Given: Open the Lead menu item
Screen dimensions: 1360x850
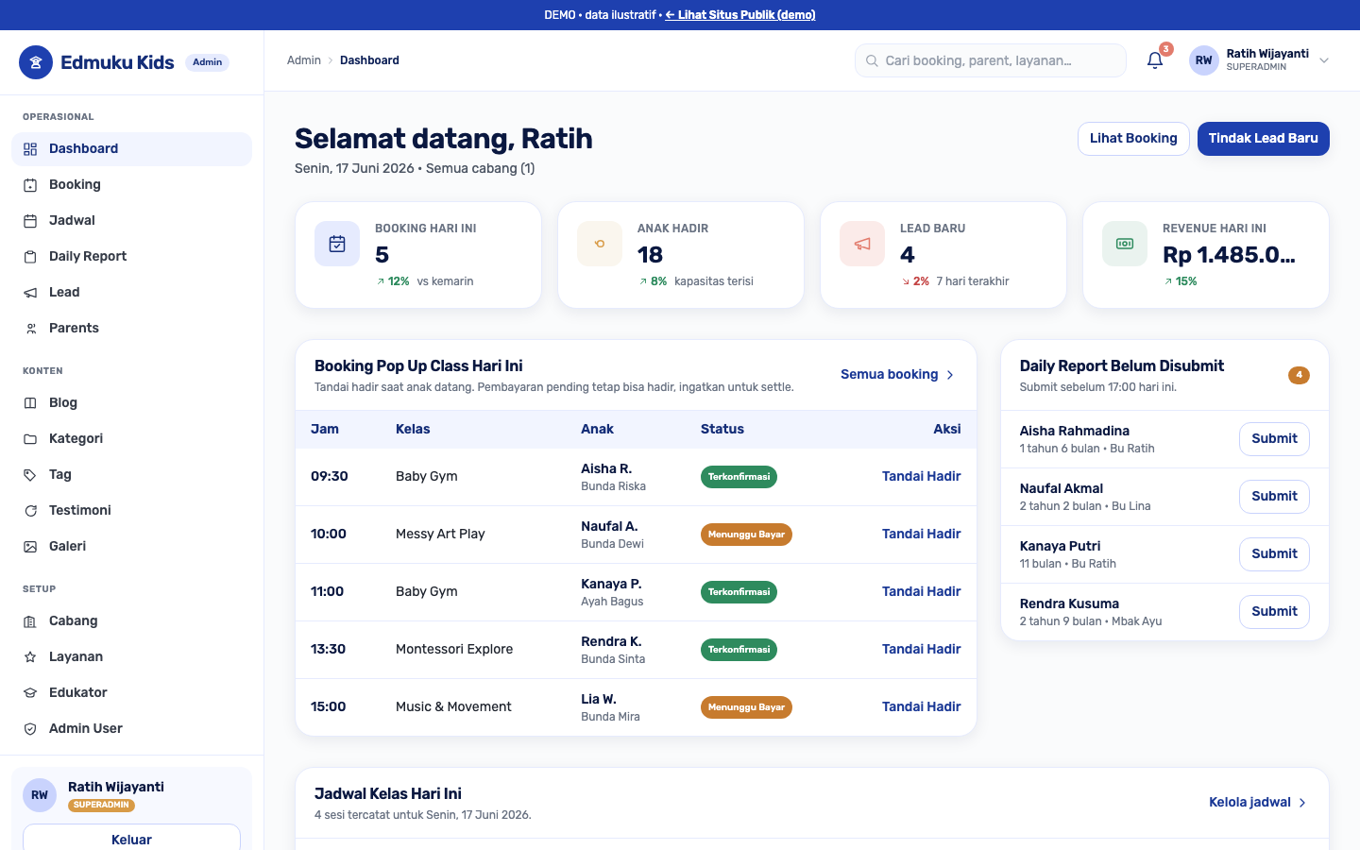Looking at the screenshot, I should coord(131,293).
